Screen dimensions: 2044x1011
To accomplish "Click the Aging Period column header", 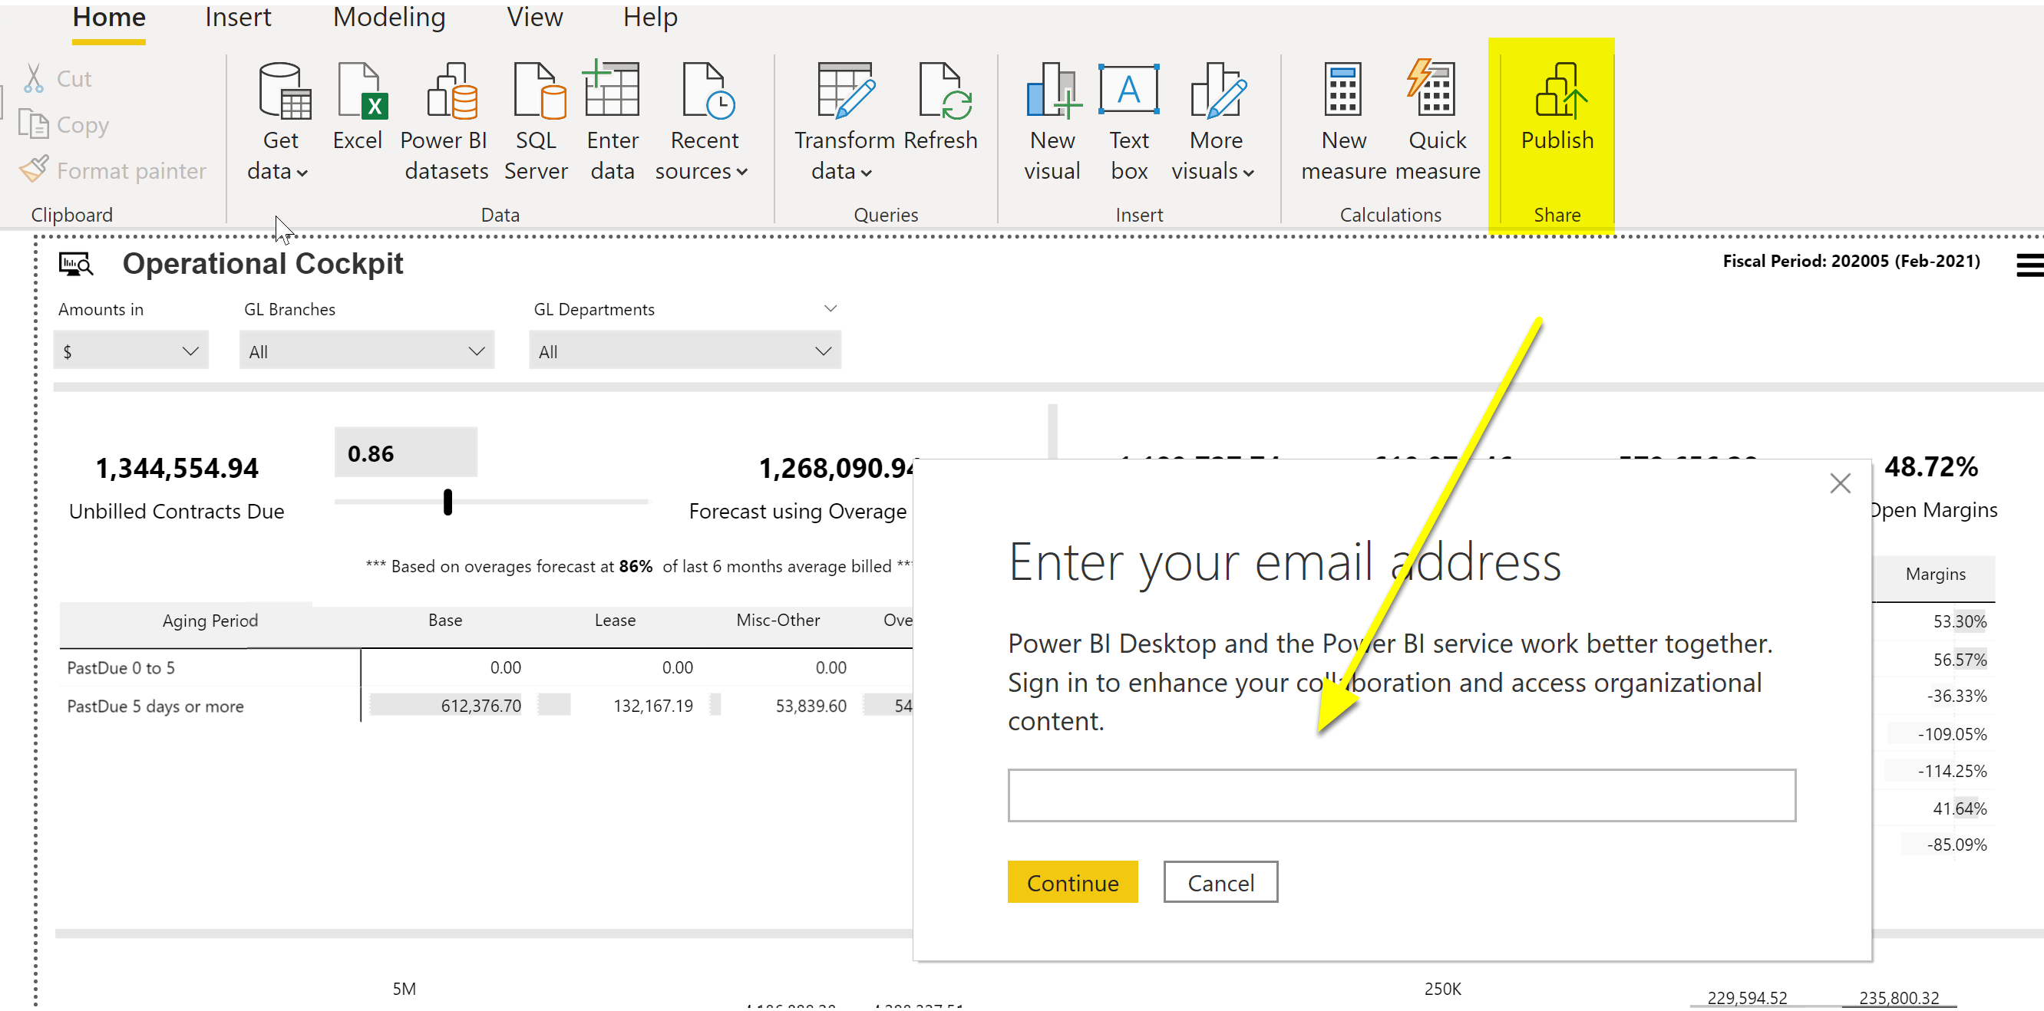I will [x=210, y=621].
